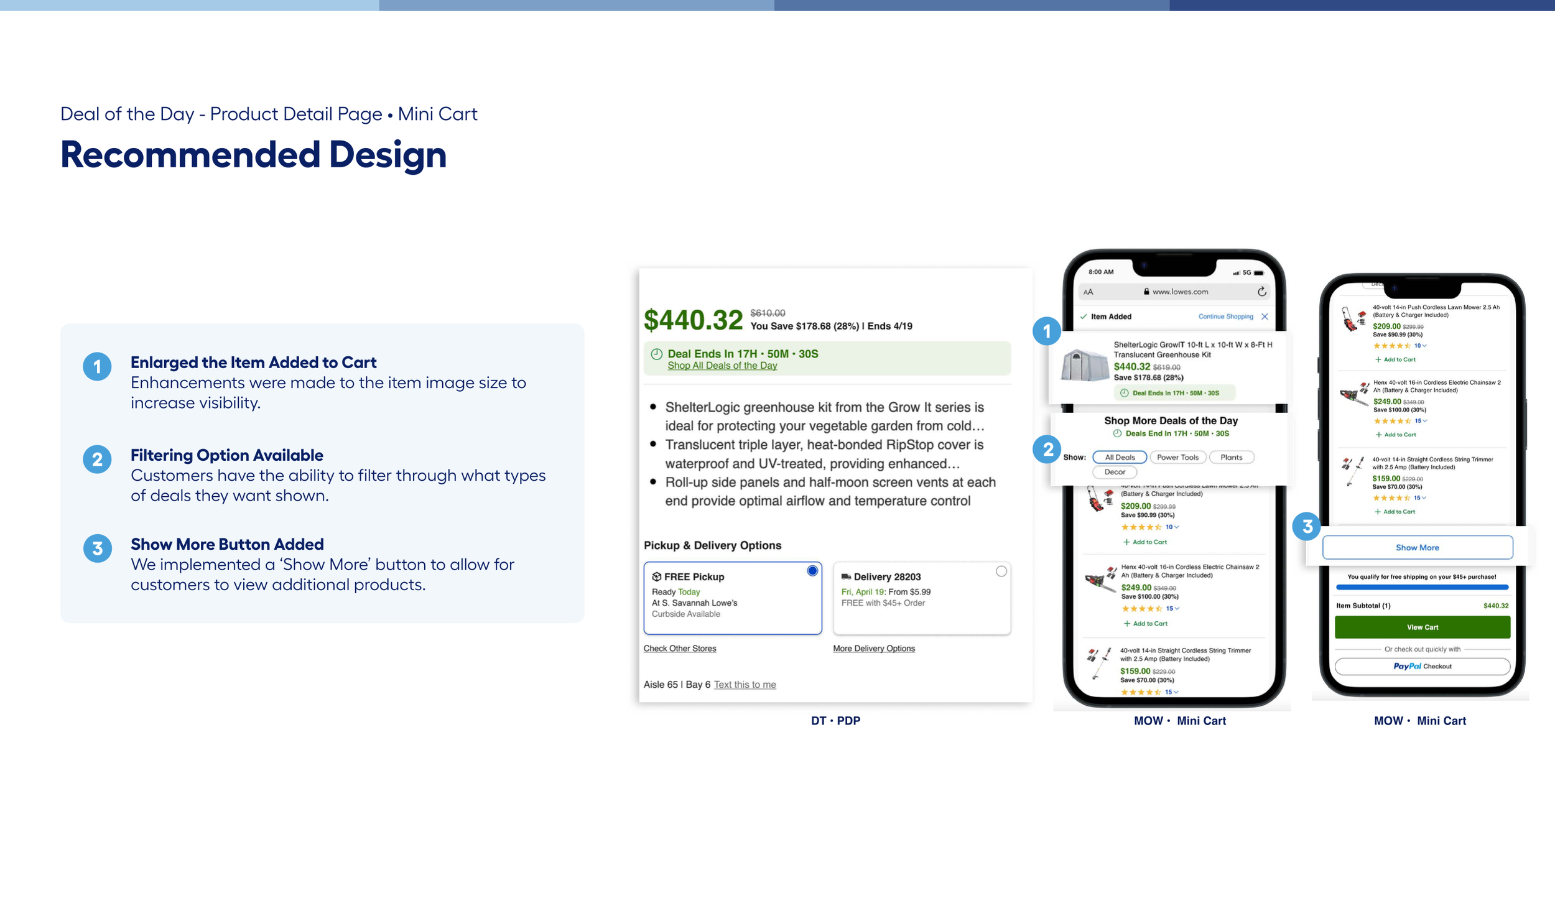The width and height of the screenshot is (1555, 911).
Task: Tap the address bar showing www.lowes.com
Action: point(1174,292)
